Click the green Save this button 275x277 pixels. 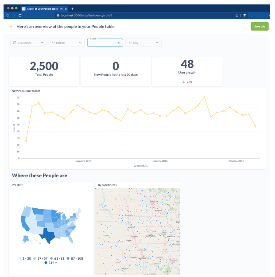tap(260, 27)
